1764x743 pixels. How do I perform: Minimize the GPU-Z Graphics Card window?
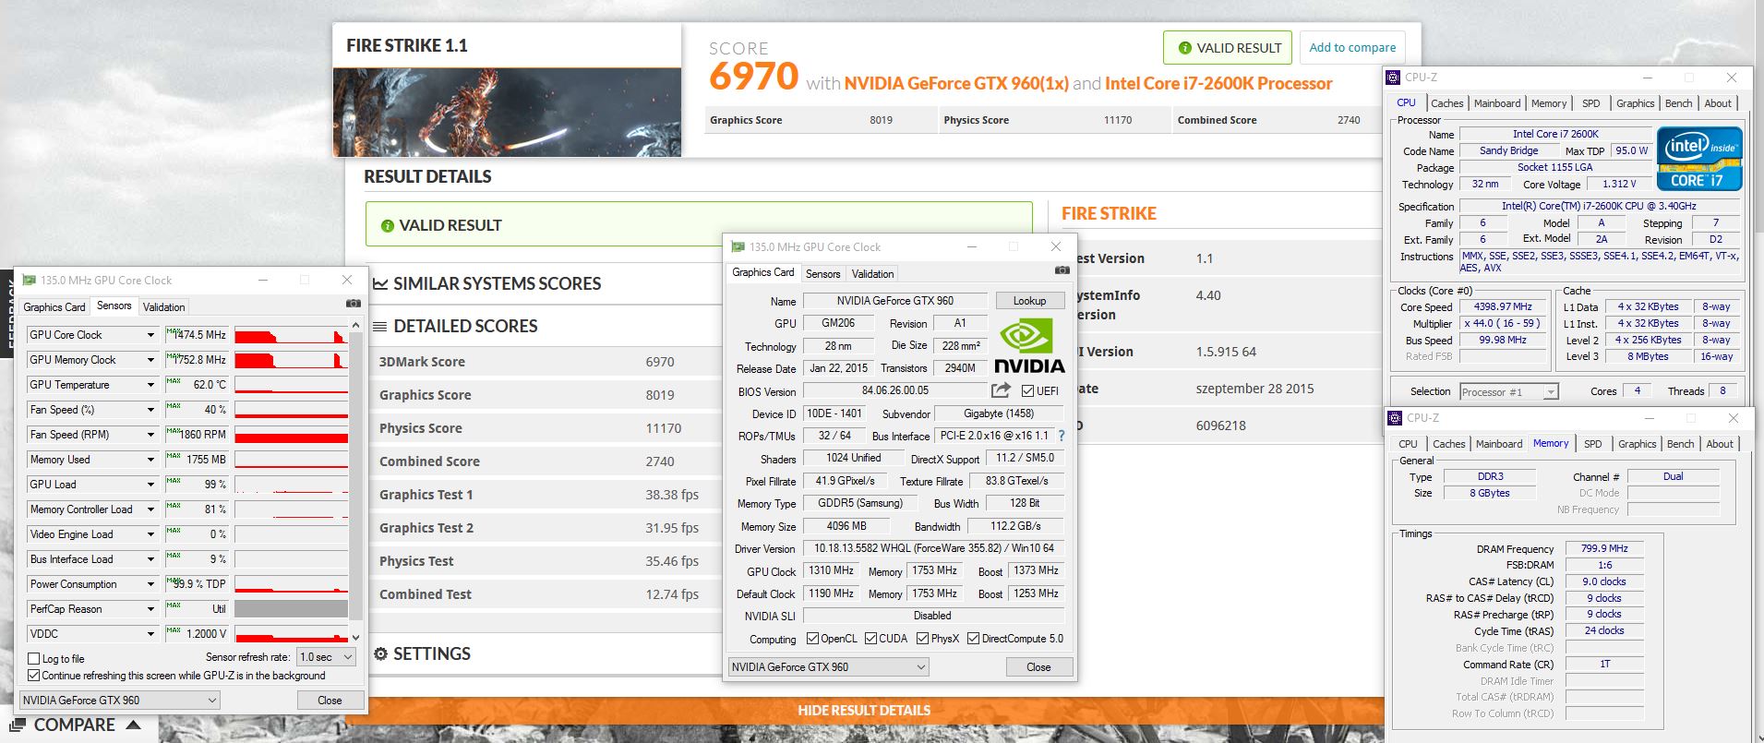tap(972, 246)
